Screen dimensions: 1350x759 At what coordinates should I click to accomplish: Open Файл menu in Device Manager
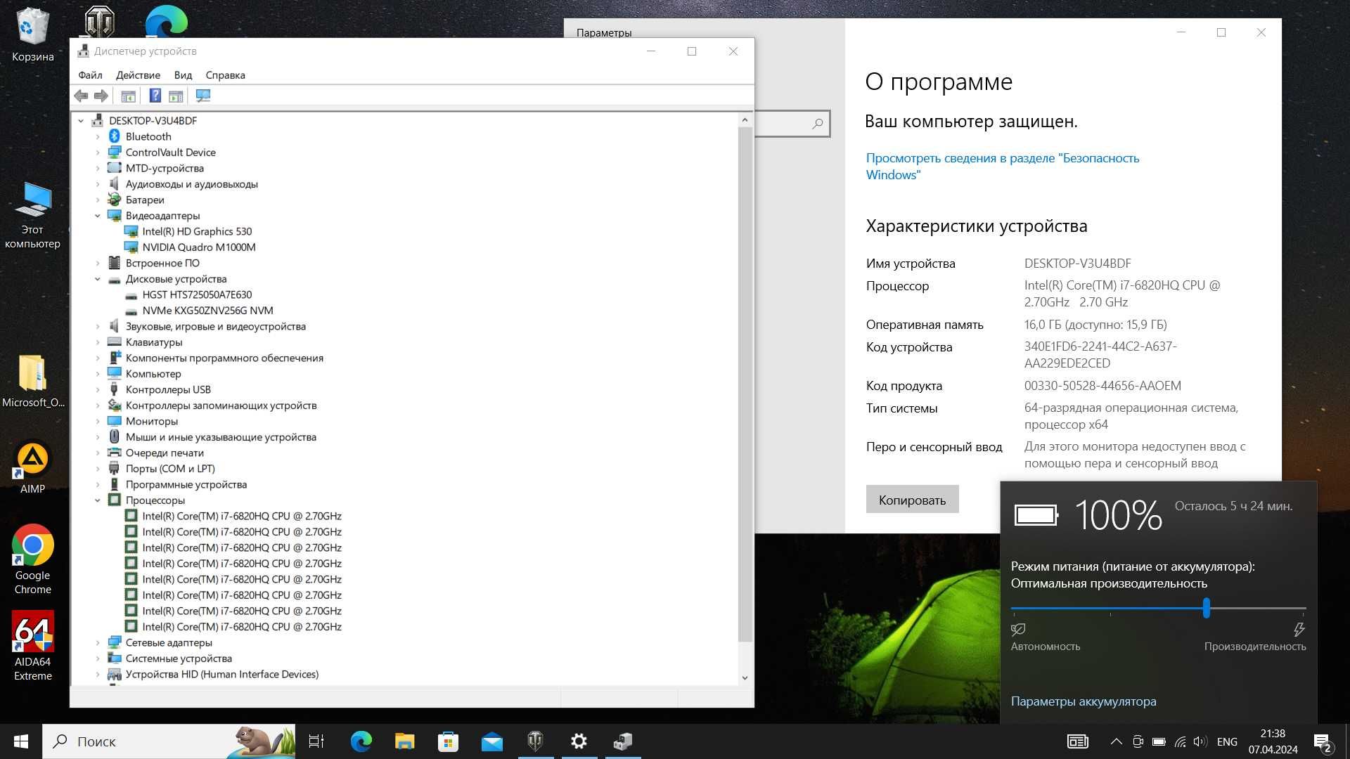click(89, 75)
